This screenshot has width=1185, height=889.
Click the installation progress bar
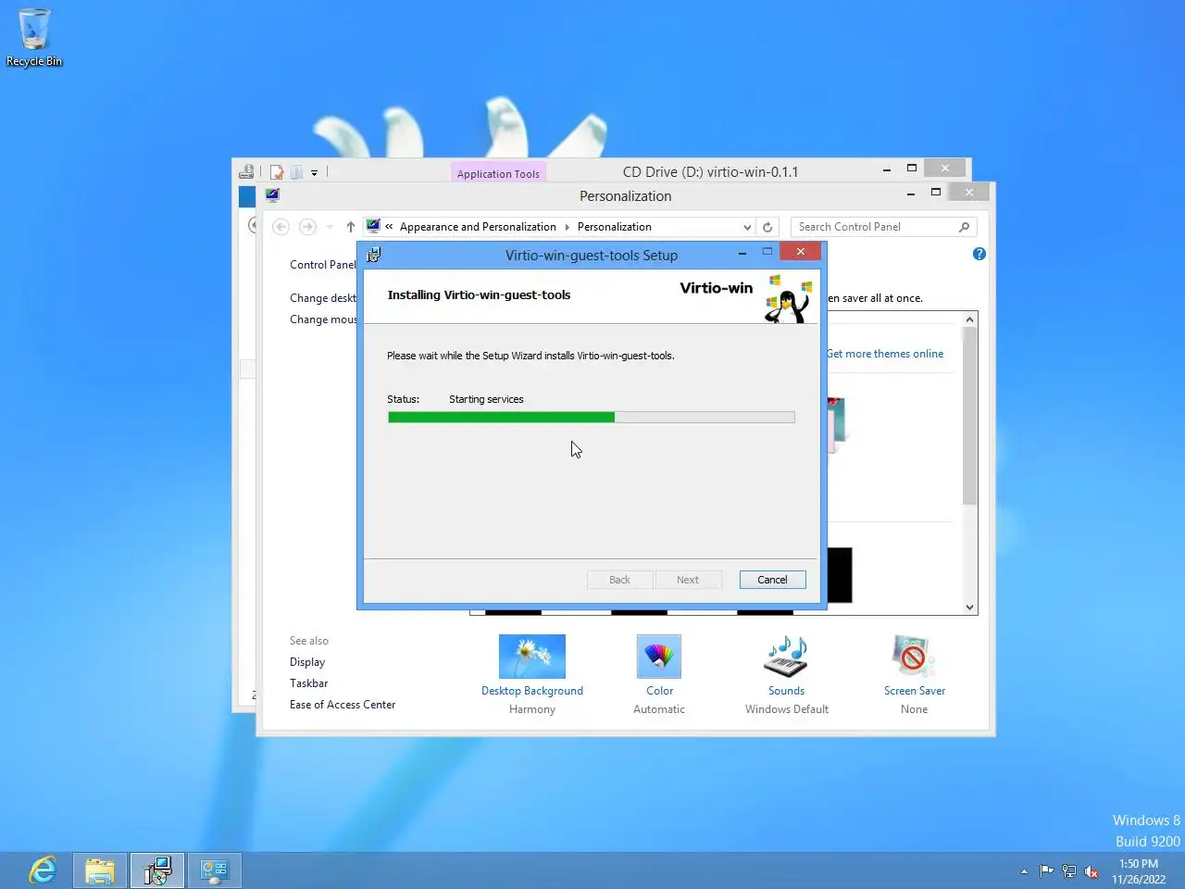(x=591, y=418)
